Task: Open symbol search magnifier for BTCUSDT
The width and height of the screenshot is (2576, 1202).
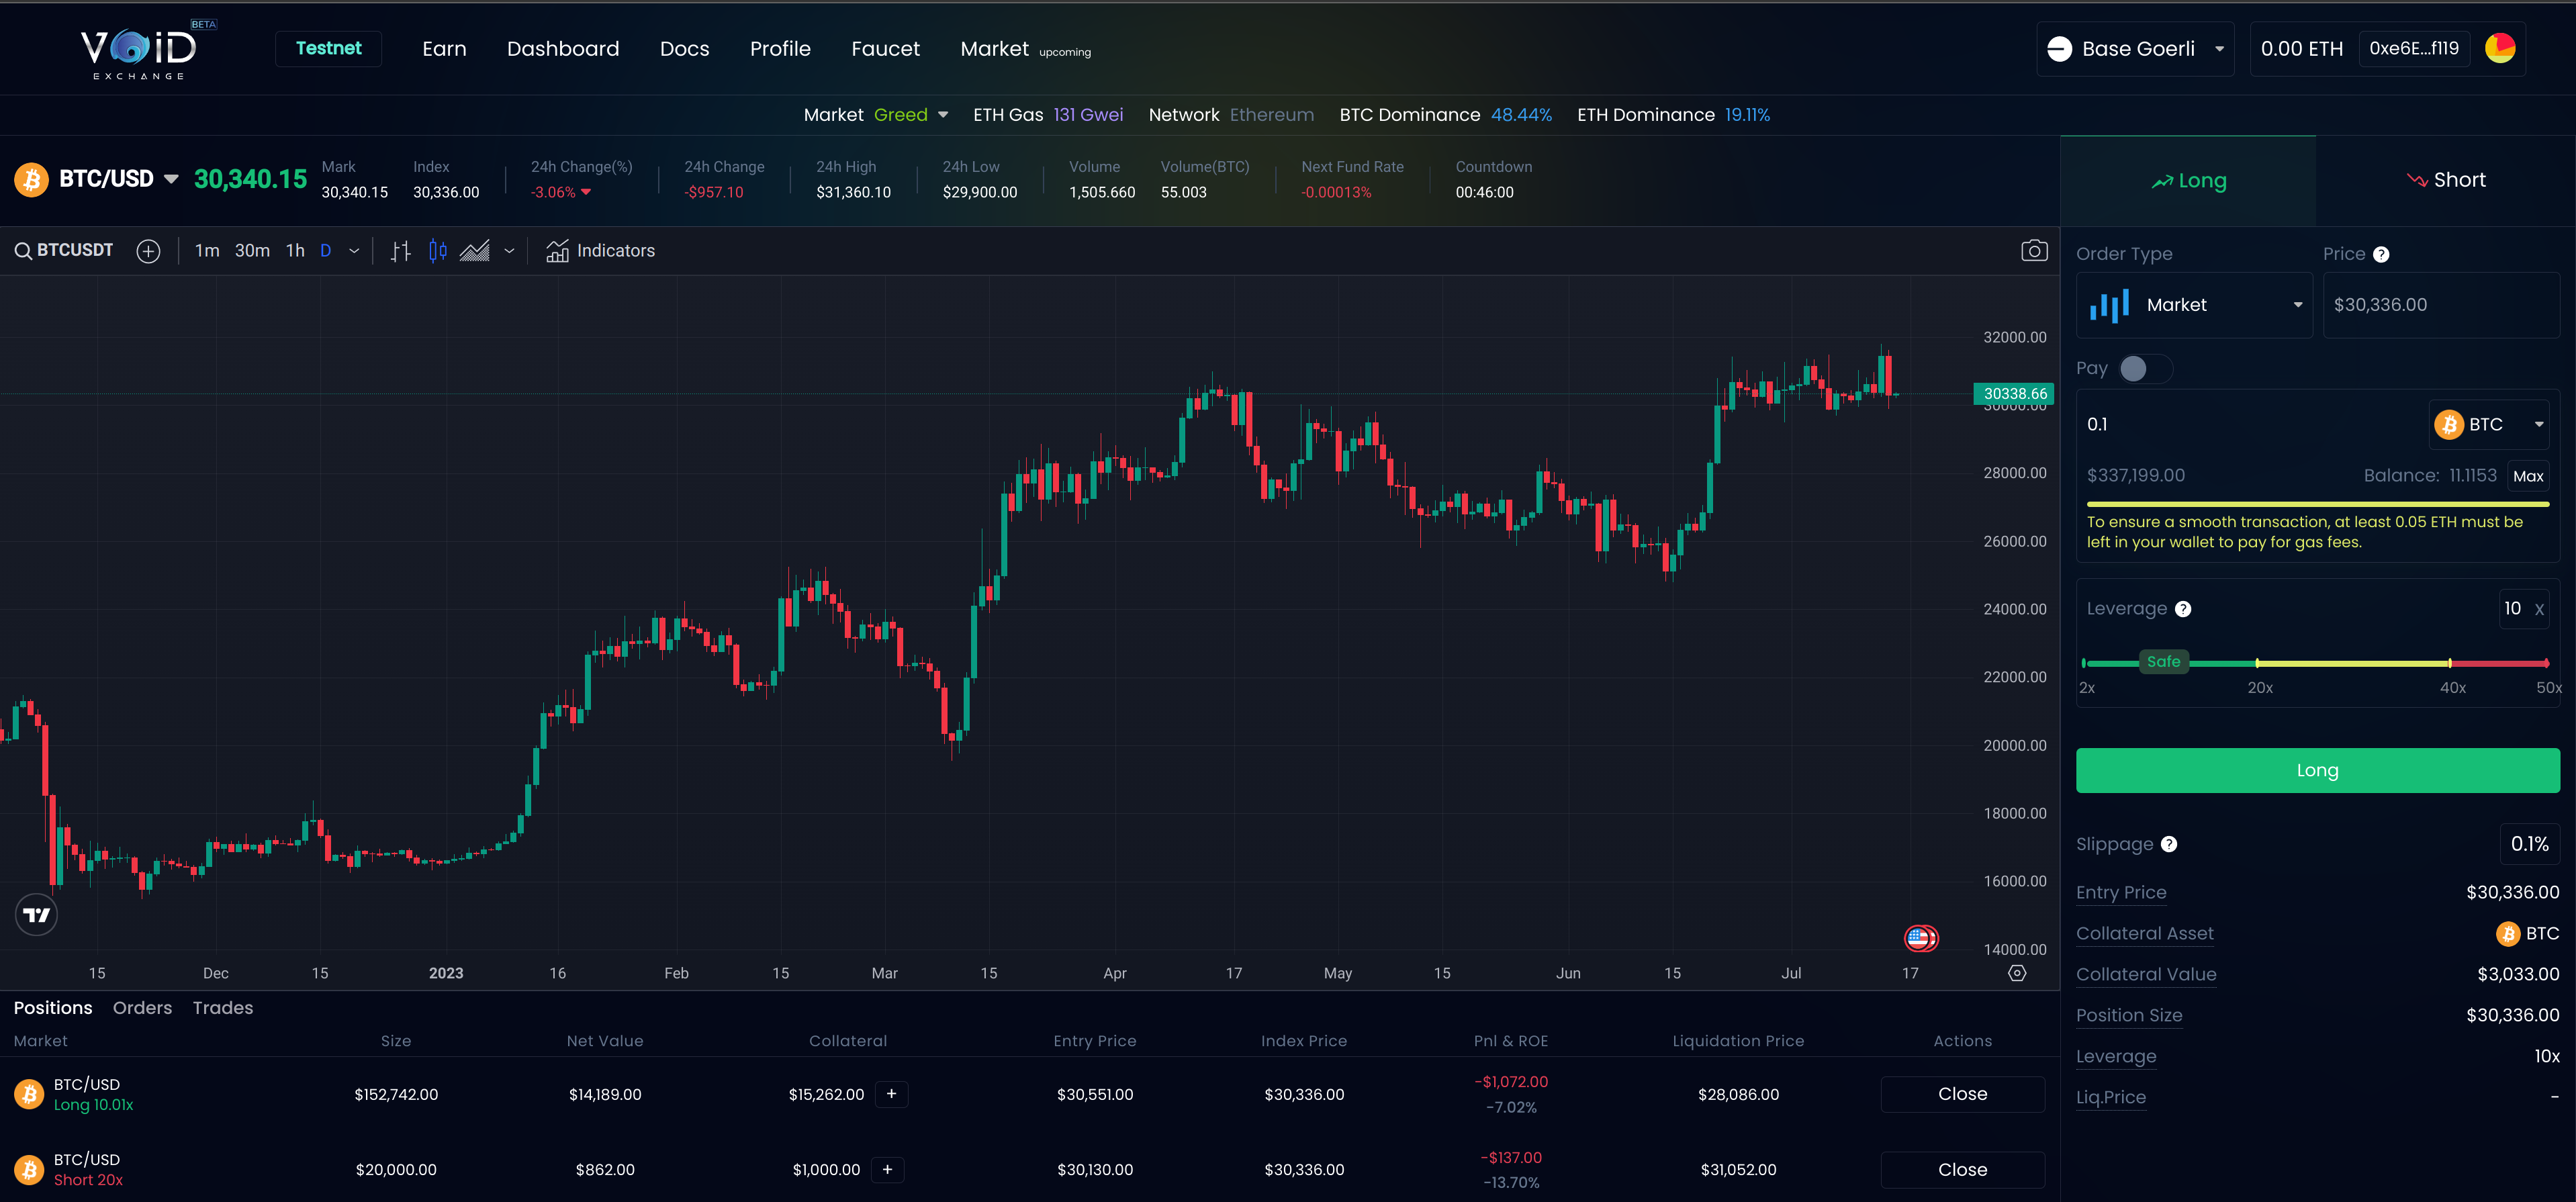Action: click(x=23, y=251)
